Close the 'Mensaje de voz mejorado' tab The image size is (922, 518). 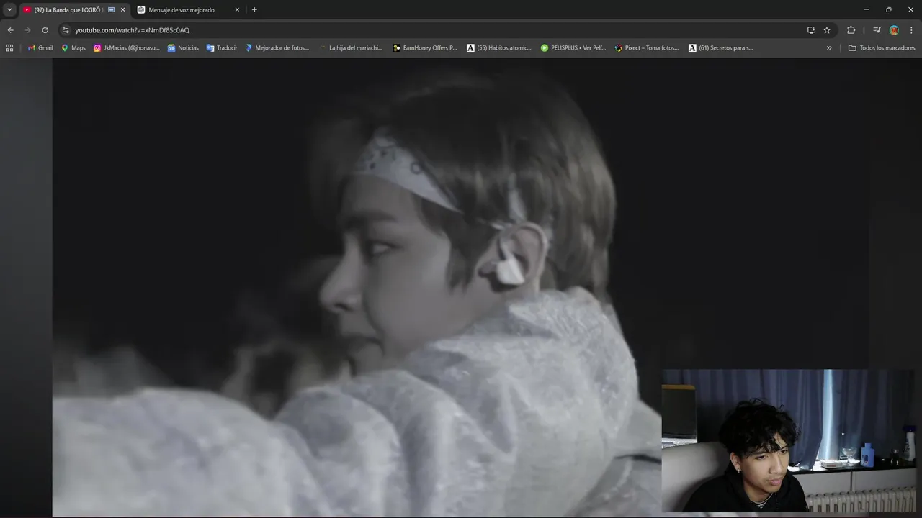(x=237, y=10)
